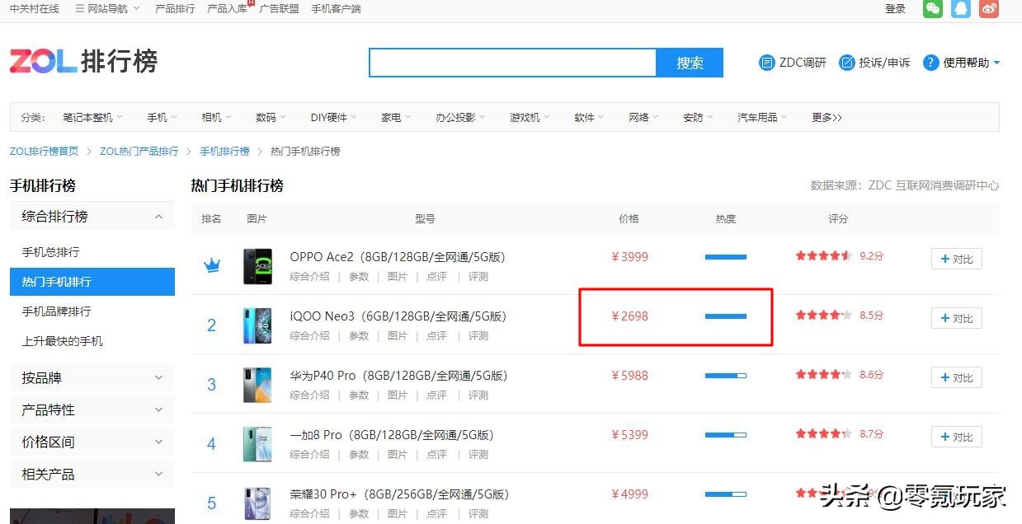Open the Weibo sharing icon
This screenshot has width=1022, height=524.
(x=988, y=9)
